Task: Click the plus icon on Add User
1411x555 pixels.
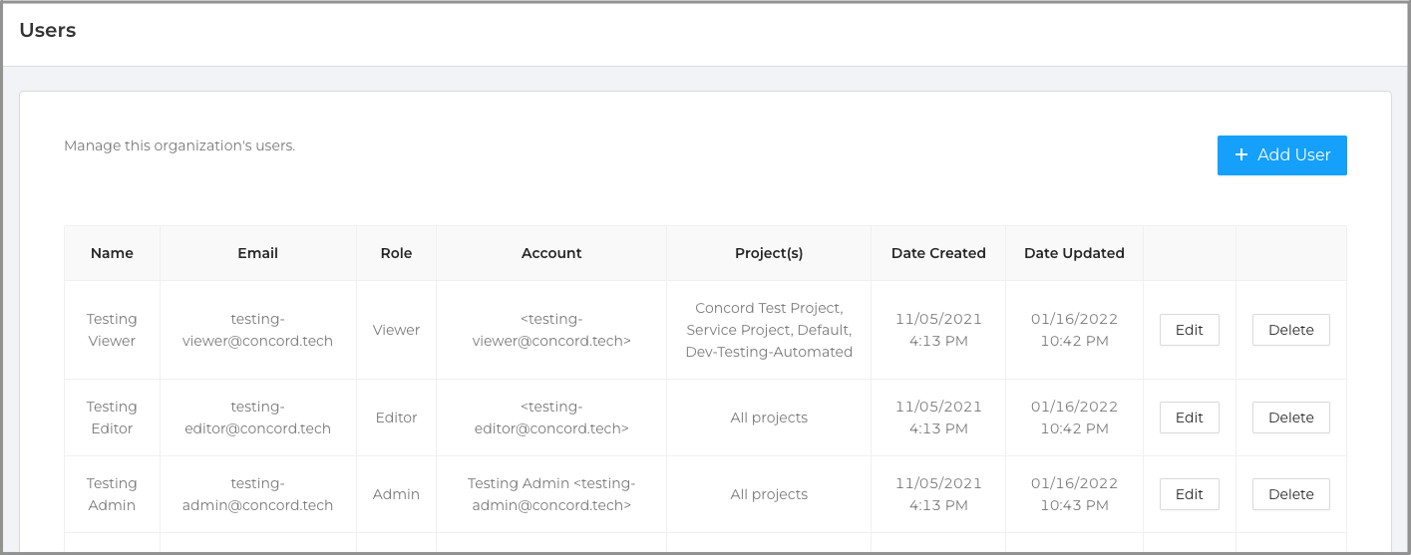Action: [1241, 155]
